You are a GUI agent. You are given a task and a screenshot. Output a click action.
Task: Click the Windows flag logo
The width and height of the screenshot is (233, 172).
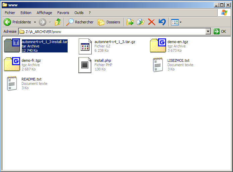click(224, 13)
